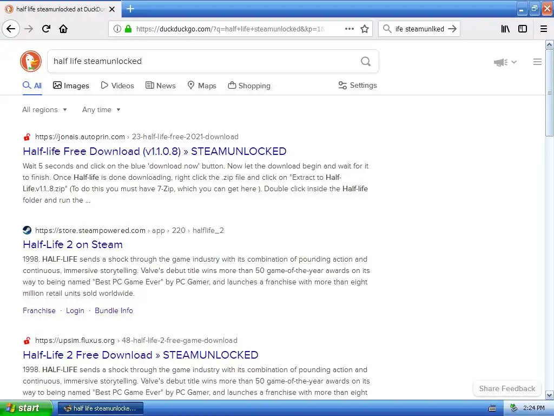Follow the Login sitelink
Viewport: 554px width, 416px height.
click(75, 310)
